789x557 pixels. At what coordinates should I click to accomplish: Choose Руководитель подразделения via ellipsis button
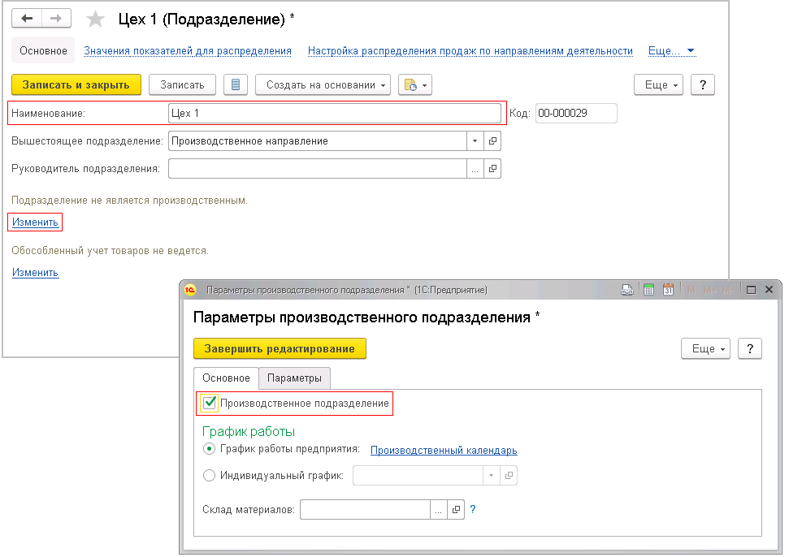(x=475, y=169)
